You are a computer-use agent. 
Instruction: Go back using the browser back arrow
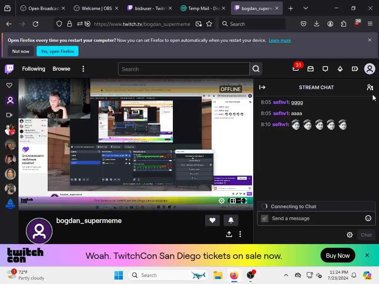(9, 24)
